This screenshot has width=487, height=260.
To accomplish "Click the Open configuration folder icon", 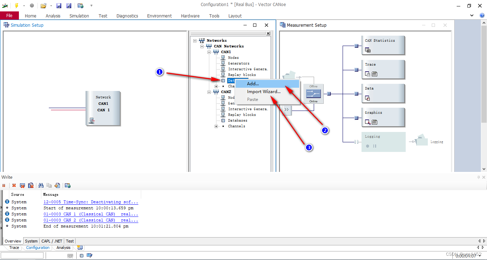I will (43, 5).
